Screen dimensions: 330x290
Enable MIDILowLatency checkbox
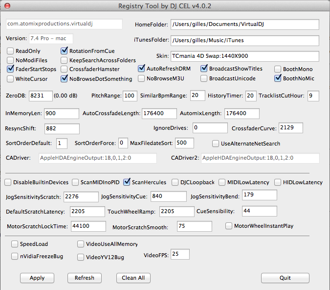[x=221, y=182]
